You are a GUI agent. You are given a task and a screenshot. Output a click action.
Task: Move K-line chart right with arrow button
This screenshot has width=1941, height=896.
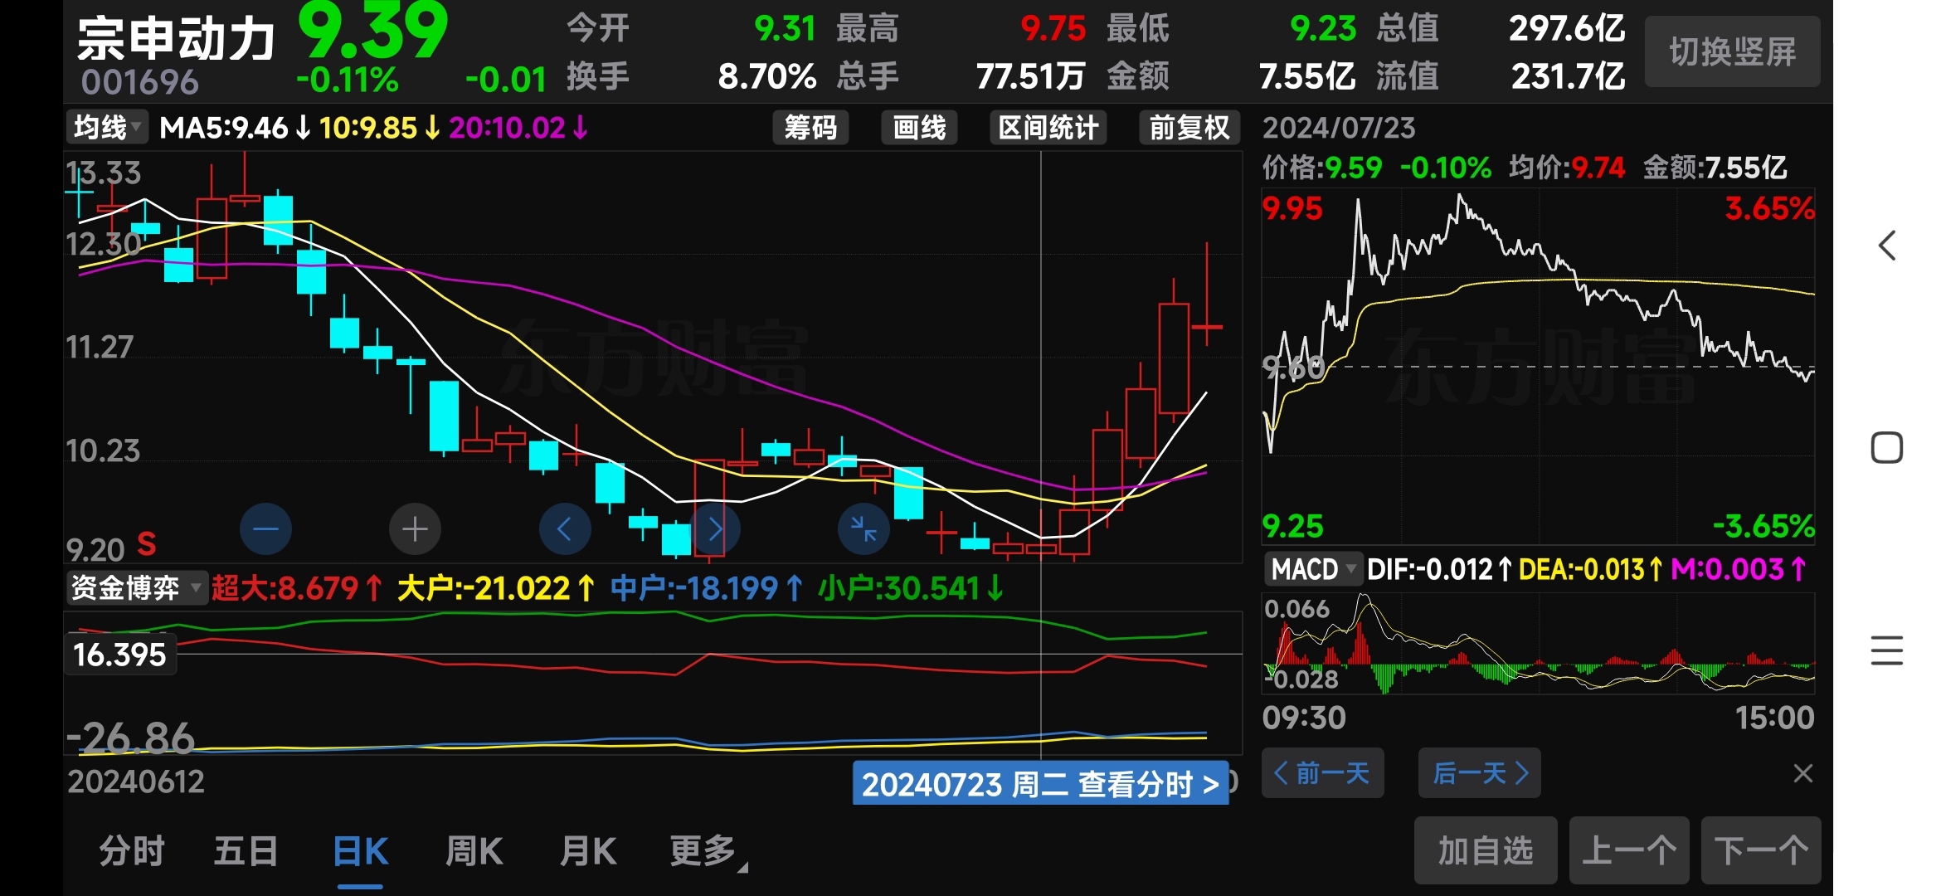[715, 529]
